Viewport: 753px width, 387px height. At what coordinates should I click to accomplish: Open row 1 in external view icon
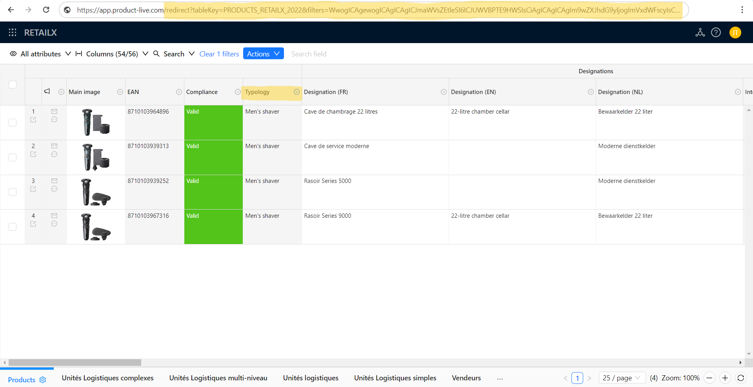point(33,120)
